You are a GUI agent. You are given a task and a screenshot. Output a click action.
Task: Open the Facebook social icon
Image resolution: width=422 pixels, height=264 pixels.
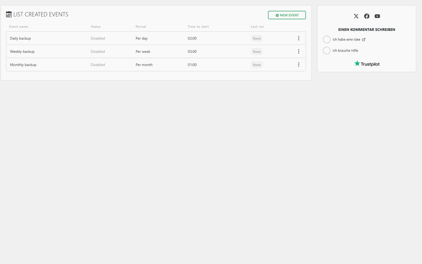[367, 16]
